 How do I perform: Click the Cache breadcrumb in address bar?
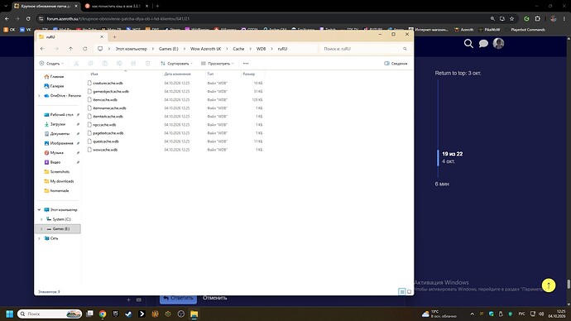click(238, 49)
